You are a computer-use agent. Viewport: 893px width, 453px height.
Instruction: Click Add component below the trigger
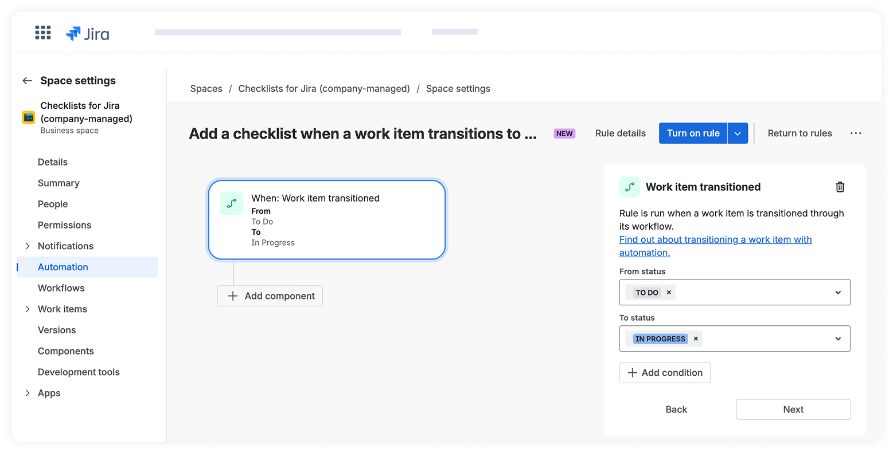tap(270, 296)
